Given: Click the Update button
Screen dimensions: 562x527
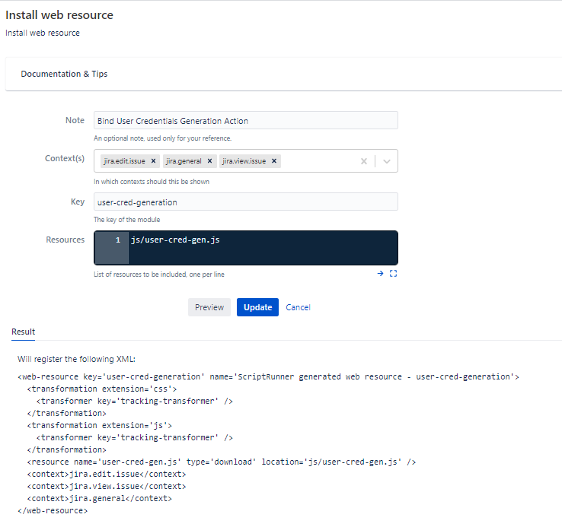Looking at the screenshot, I should [x=257, y=307].
